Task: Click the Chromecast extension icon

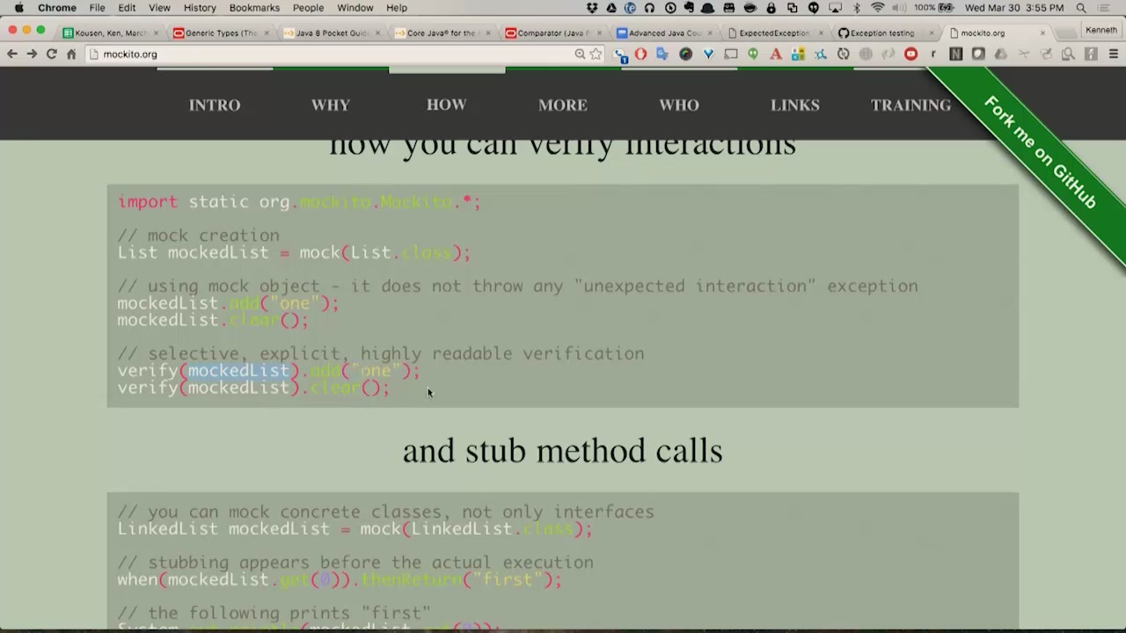Action: (731, 54)
